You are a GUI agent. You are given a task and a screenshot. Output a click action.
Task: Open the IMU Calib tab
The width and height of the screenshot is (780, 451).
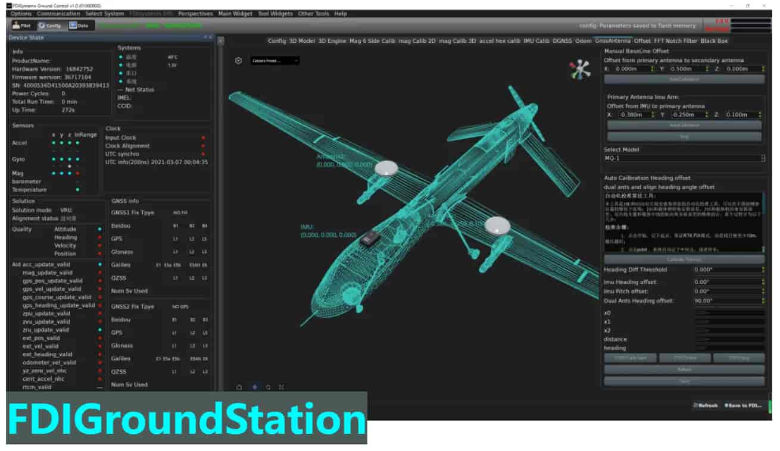tap(536, 41)
